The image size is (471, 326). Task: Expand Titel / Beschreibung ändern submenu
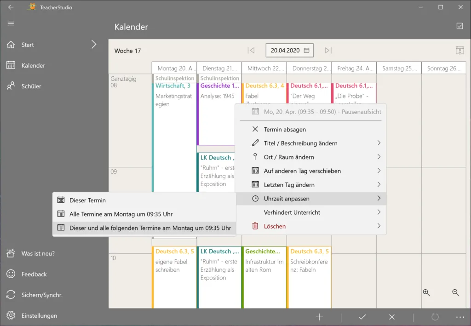[x=311, y=143]
